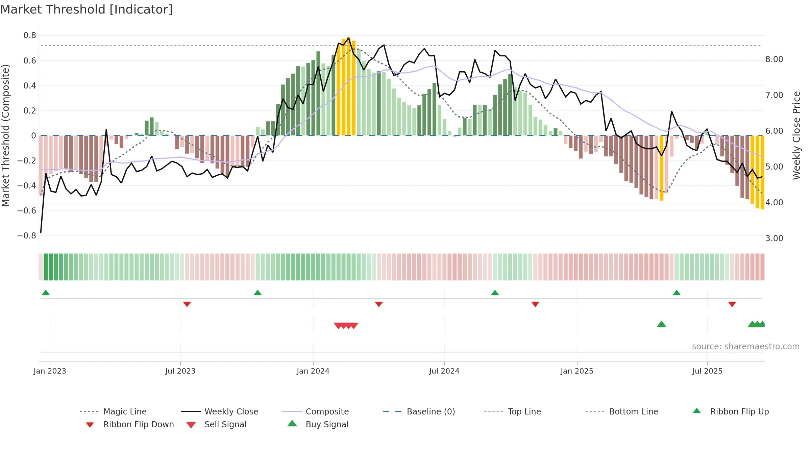Click the red Ribbon Flip Down marker after Jul 2023
The height and width of the screenshot is (456, 811).
tap(187, 304)
